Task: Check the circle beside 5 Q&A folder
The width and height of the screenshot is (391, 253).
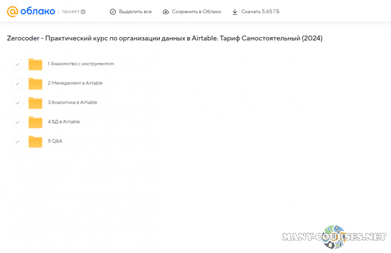Action: [x=17, y=141]
